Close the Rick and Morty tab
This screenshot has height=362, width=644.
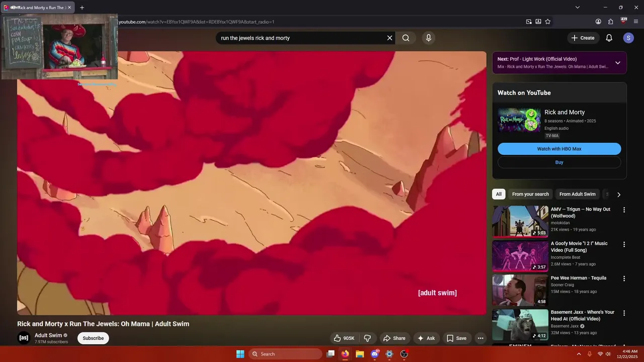point(69,8)
